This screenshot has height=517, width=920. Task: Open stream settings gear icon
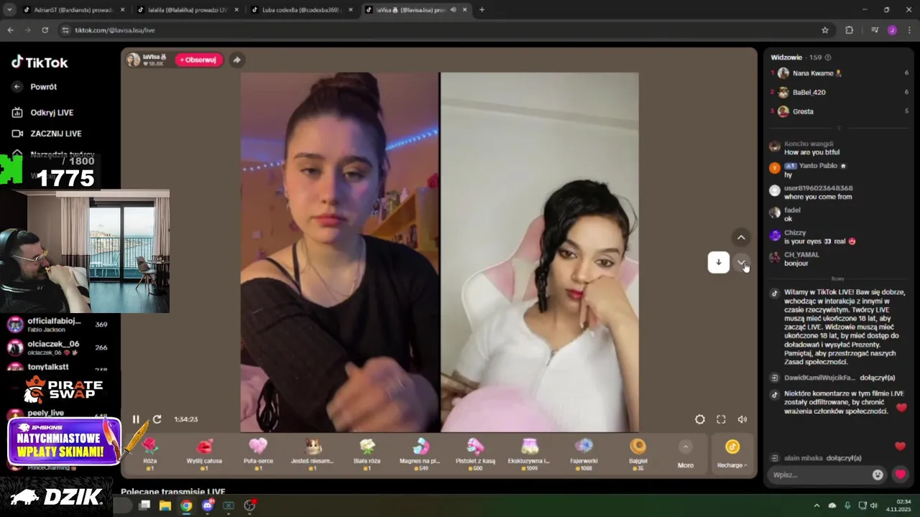700,419
